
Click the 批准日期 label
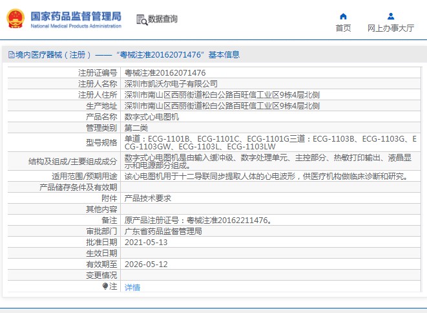pyautogui.click(x=101, y=242)
